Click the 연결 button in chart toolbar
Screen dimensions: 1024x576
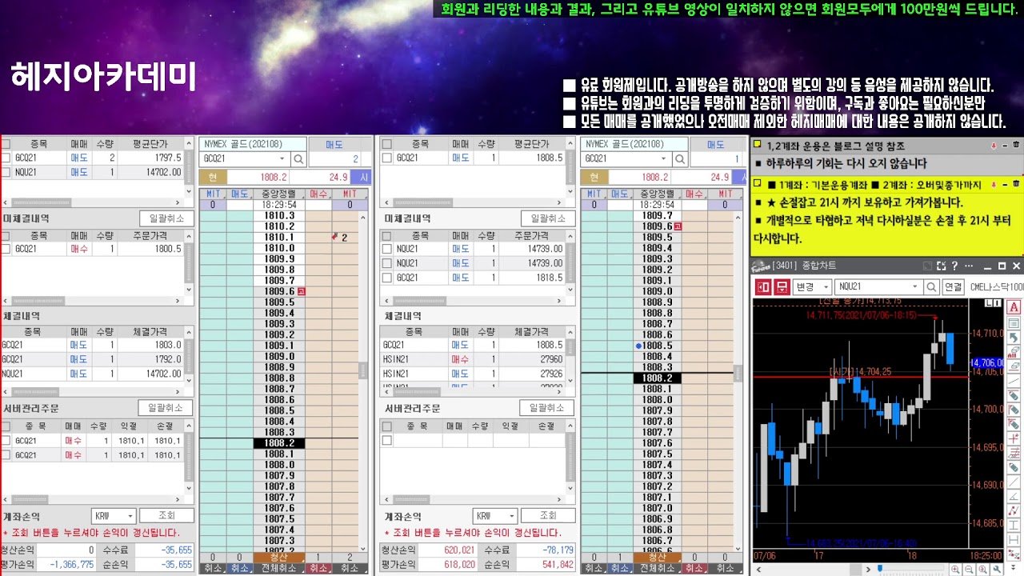point(953,287)
